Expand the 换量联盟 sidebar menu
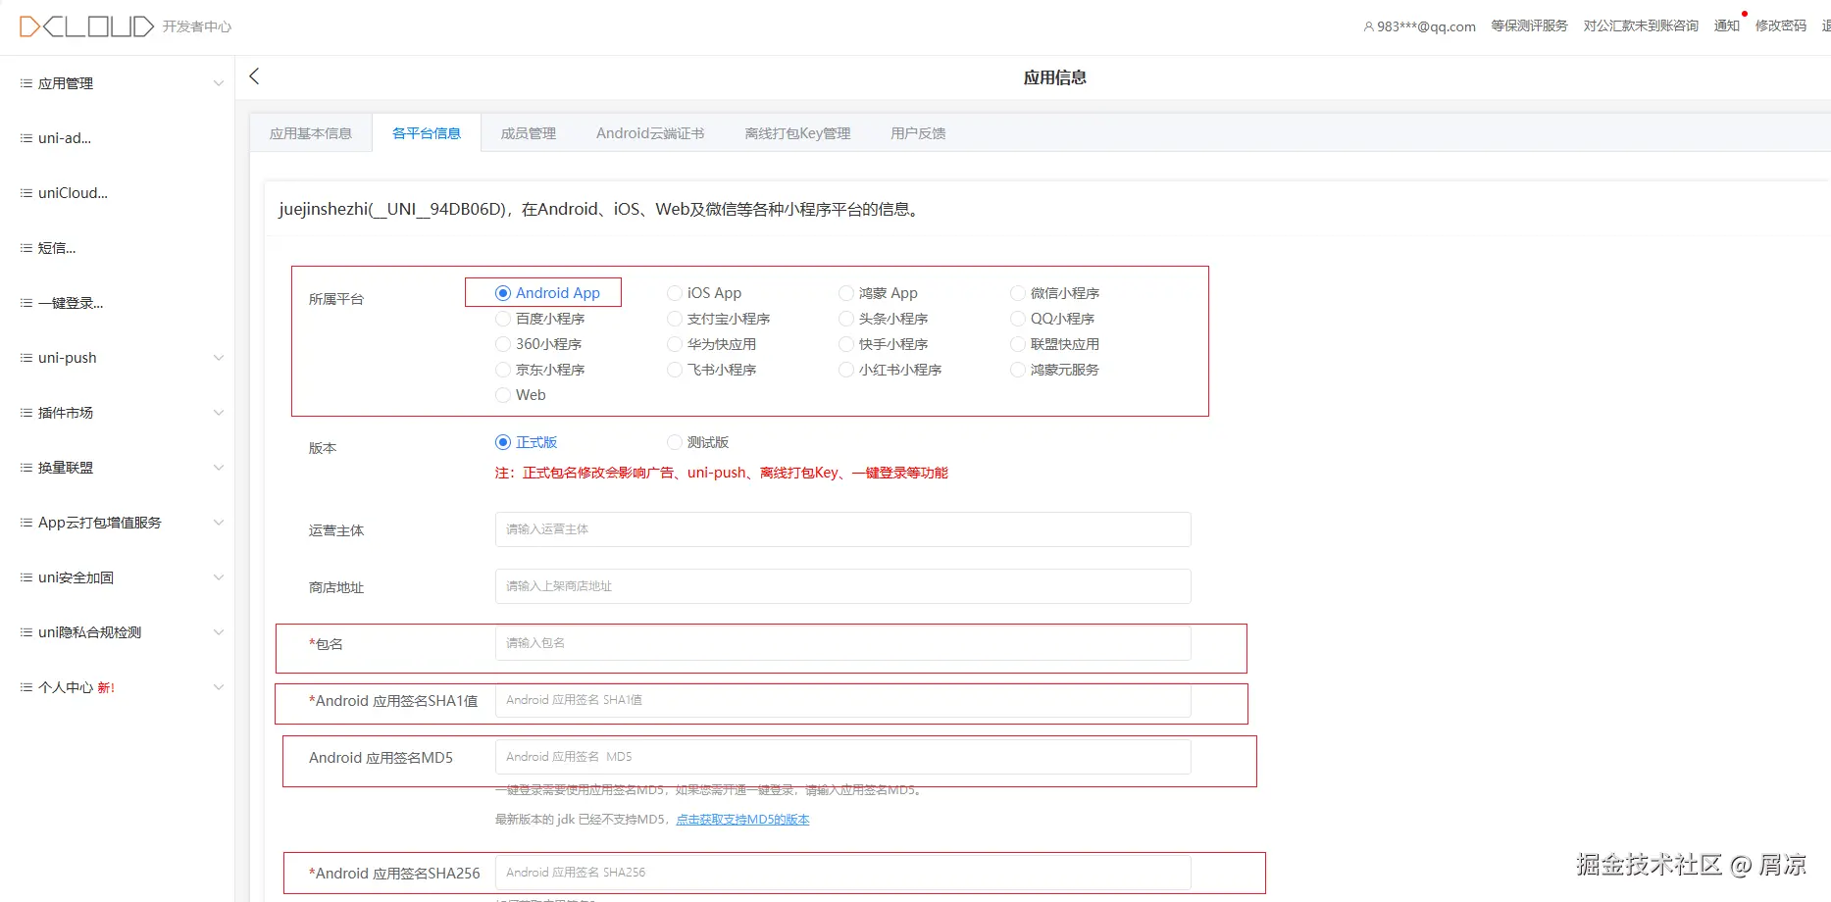 click(x=118, y=468)
